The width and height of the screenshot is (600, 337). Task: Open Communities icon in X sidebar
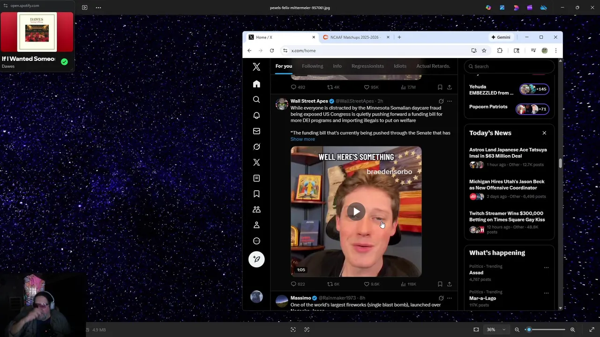256,210
